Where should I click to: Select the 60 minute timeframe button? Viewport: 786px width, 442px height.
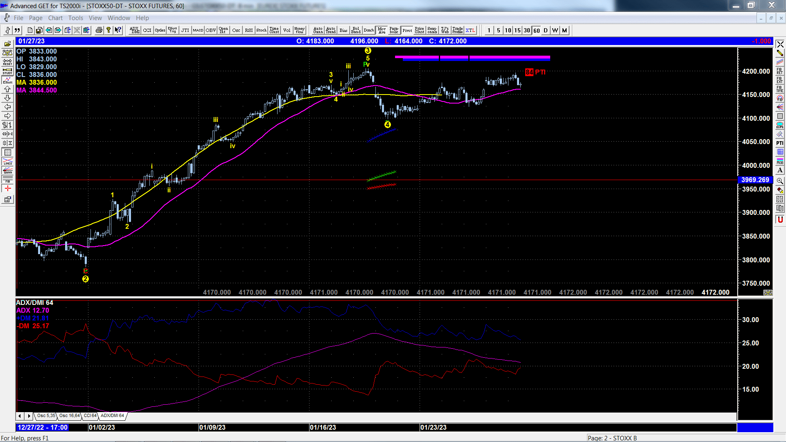[536, 30]
